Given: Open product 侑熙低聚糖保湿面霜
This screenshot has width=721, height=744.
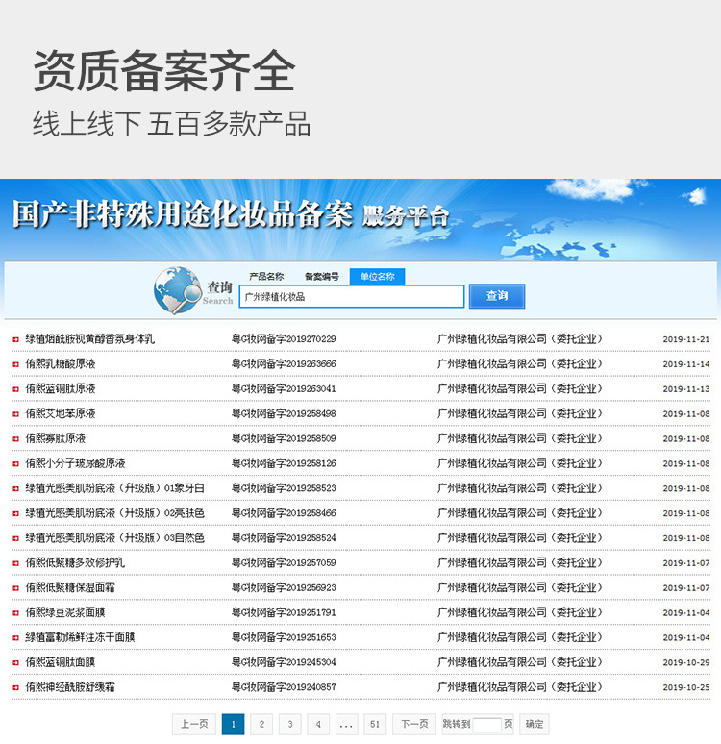Looking at the screenshot, I should 70,587.
